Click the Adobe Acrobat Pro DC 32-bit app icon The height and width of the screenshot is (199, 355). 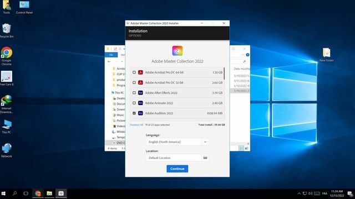(140, 82)
